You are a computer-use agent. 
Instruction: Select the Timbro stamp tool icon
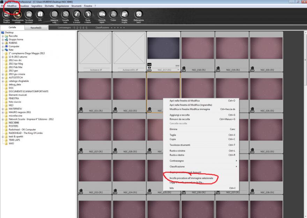[113, 15]
